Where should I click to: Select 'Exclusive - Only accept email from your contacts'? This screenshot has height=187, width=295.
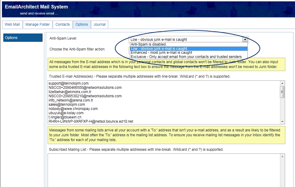click(189, 56)
